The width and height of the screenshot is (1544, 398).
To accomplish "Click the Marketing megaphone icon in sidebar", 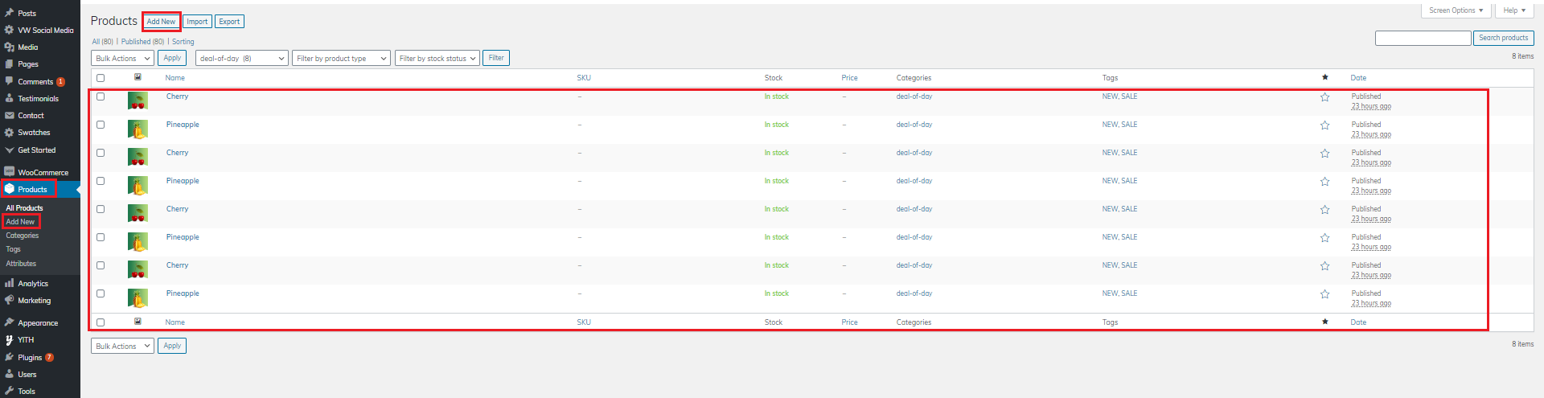I will pyautogui.click(x=9, y=300).
